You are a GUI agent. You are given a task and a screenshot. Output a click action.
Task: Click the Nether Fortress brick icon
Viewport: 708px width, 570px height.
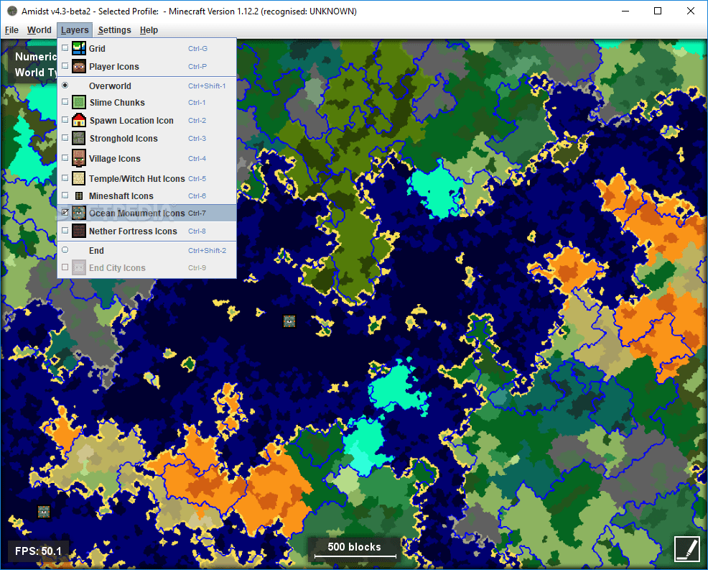(78, 231)
